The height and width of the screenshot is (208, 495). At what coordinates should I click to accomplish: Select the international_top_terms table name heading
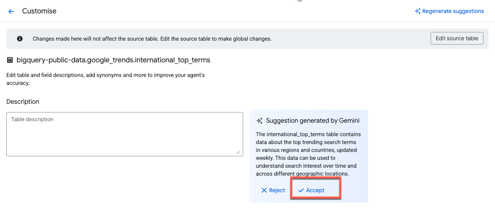pos(113,60)
